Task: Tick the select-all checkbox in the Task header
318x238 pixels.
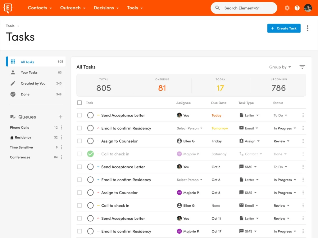Action: 79,103
